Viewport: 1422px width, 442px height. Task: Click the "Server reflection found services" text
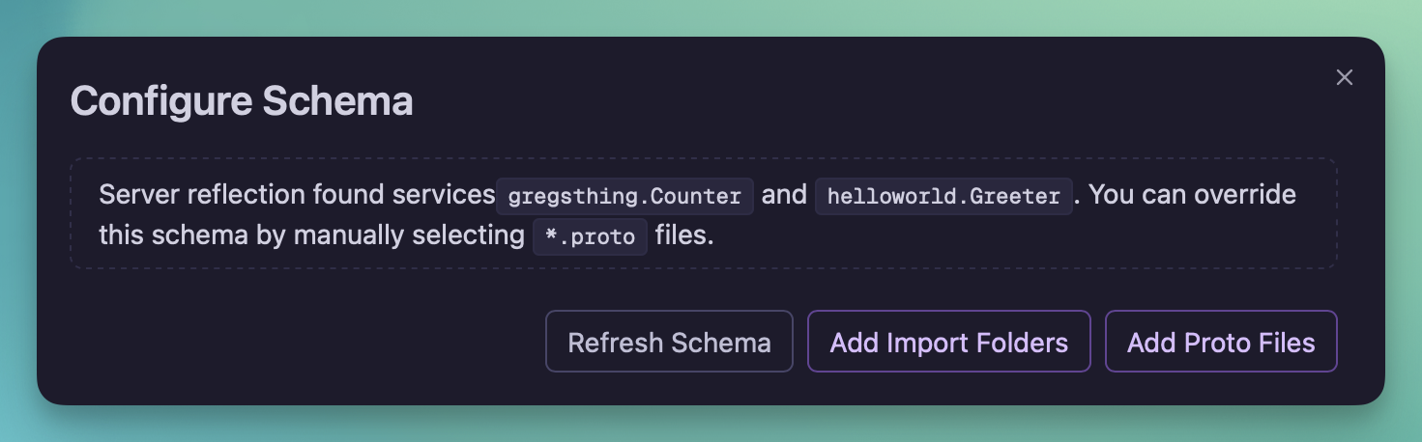coord(297,195)
